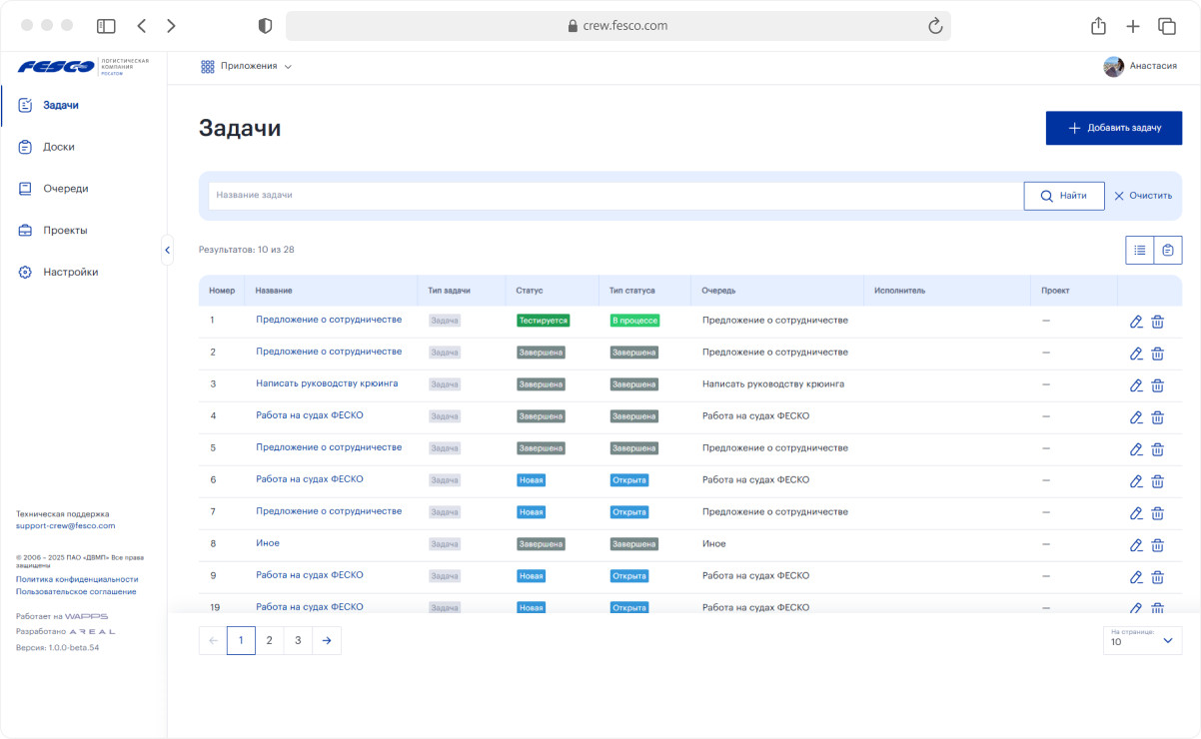Clear the search with Очистить
This screenshot has height=739, width=1201.
1143,196
